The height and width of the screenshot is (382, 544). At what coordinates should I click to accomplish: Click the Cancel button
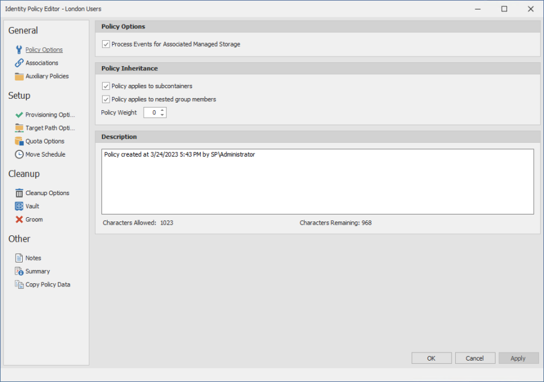coord(475,358)
